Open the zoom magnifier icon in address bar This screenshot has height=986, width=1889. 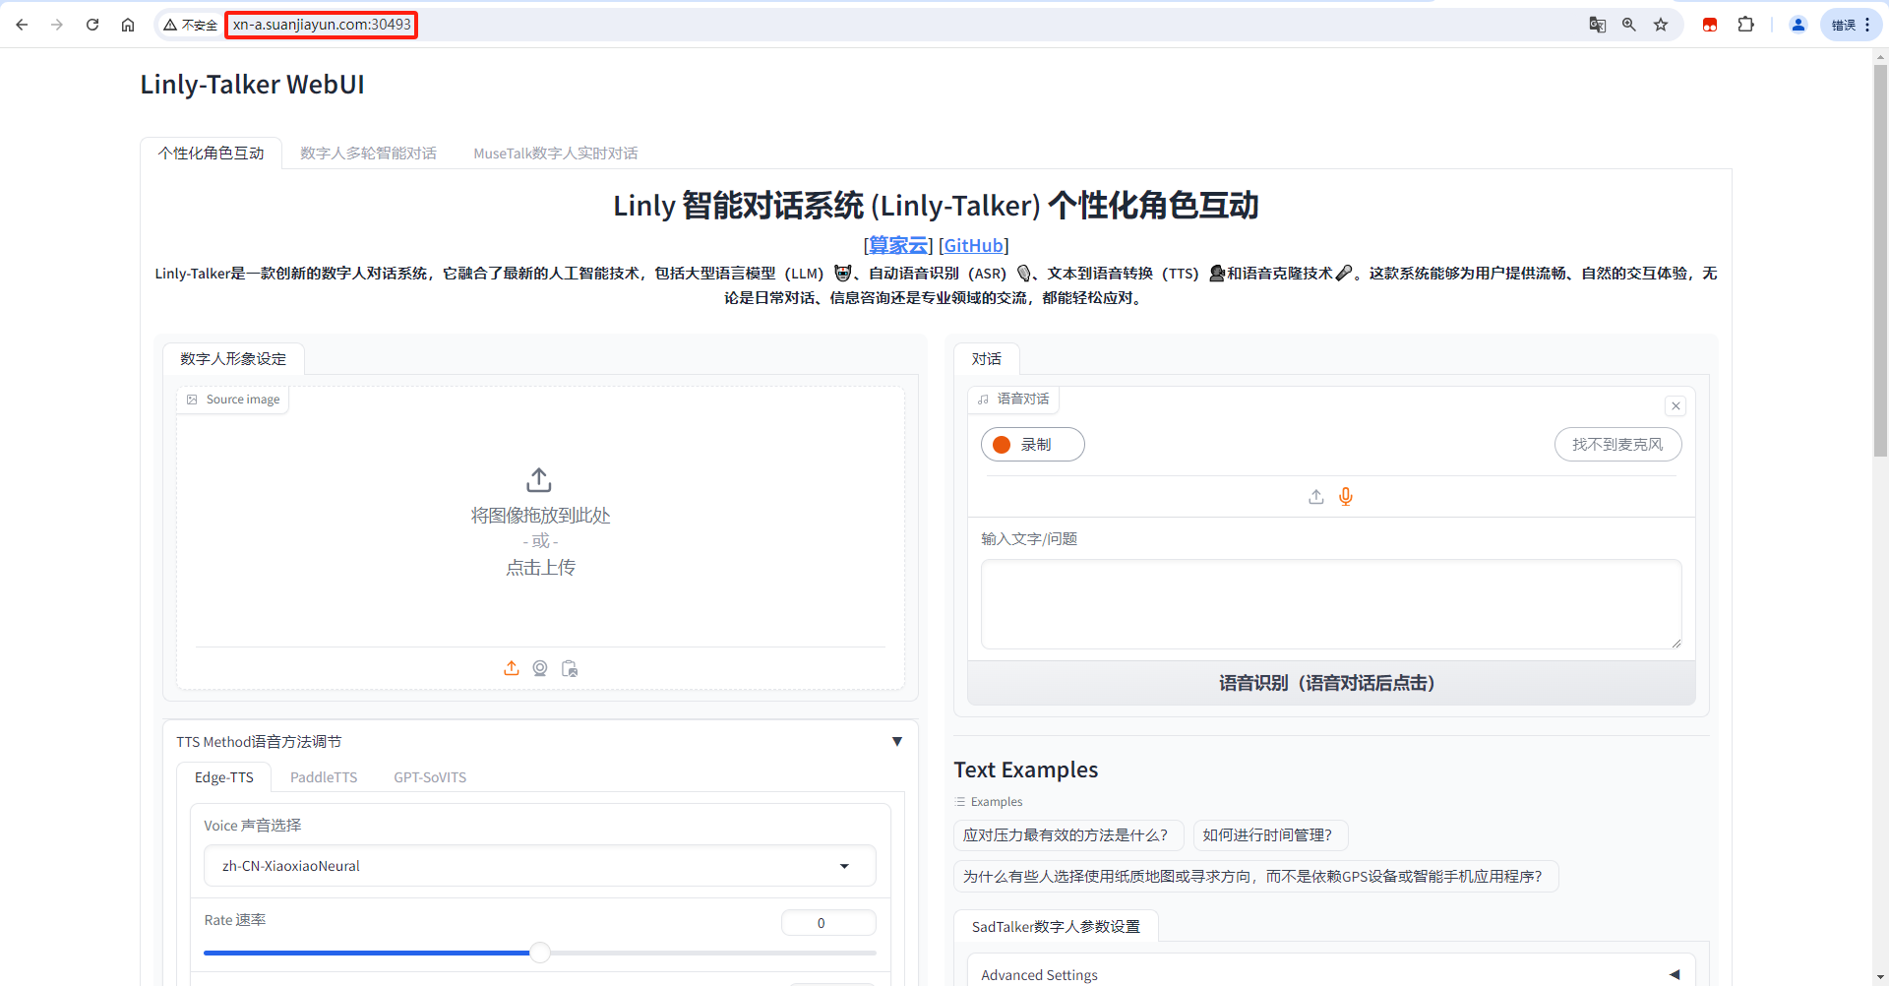[x=1629, y=25]
